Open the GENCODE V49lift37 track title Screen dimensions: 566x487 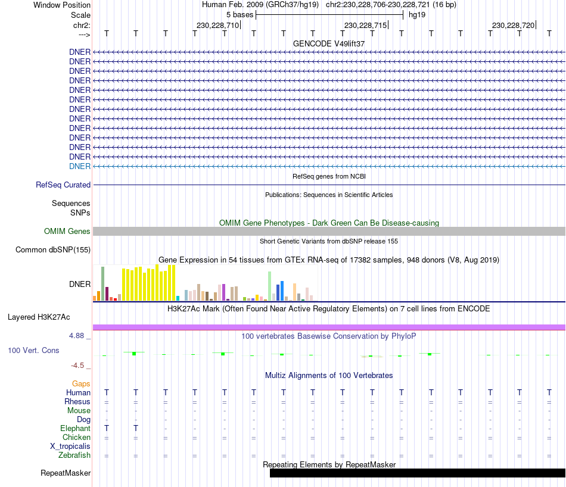[329, 43]
